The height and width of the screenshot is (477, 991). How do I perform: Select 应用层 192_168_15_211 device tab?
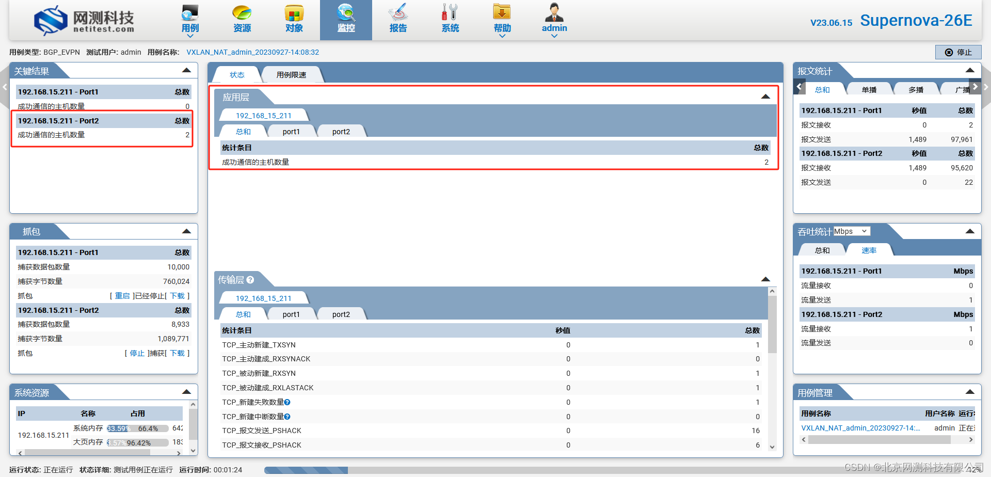tap(264, 116)
